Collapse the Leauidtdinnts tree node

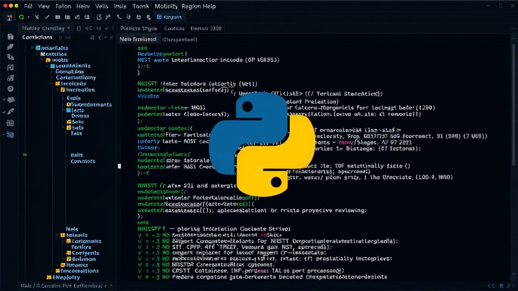47,66
